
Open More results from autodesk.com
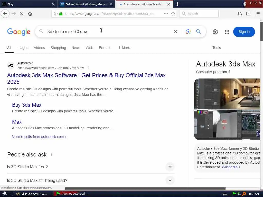click(39, 137)
